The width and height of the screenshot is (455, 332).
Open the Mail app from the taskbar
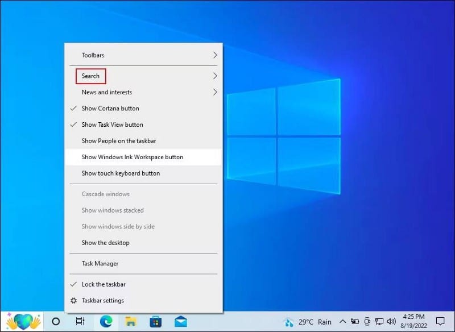pyautogui.click(x=180, y=321)
